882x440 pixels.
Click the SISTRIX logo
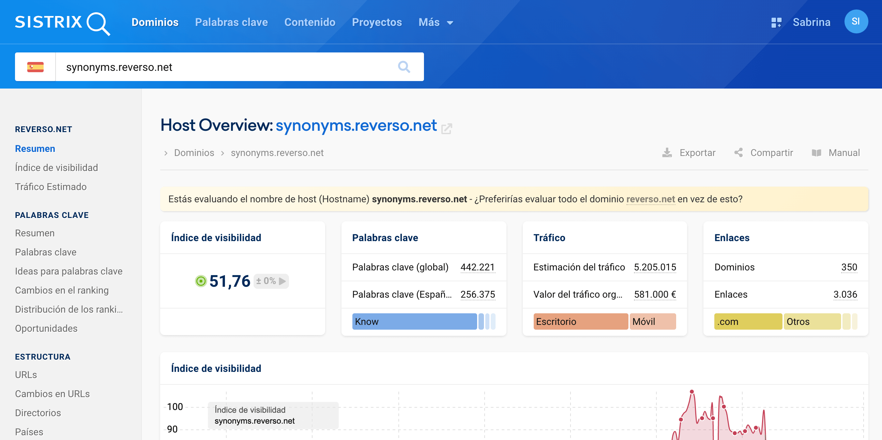pos(62,22)
